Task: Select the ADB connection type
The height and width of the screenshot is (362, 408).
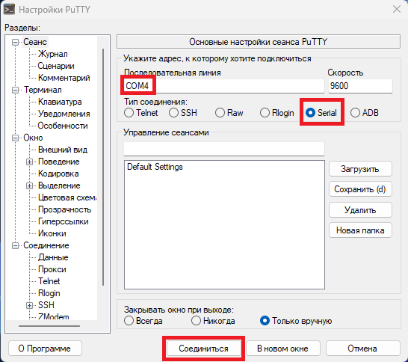Action: click(x=365, y=113)
